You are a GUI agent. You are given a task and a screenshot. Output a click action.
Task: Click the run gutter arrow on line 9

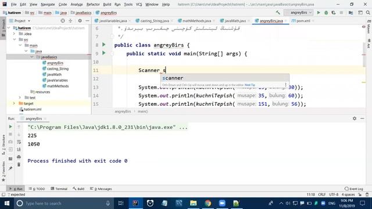pyautogui.click(x=103, y=53)
